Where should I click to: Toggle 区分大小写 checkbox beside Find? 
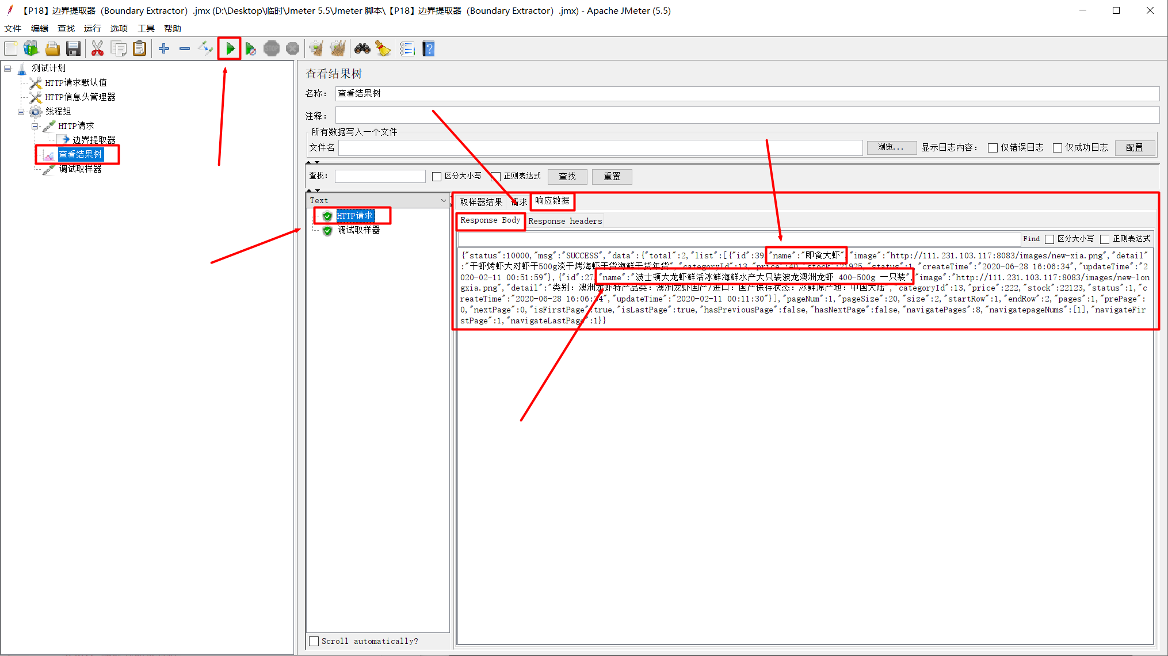(x=1049, y=239)
